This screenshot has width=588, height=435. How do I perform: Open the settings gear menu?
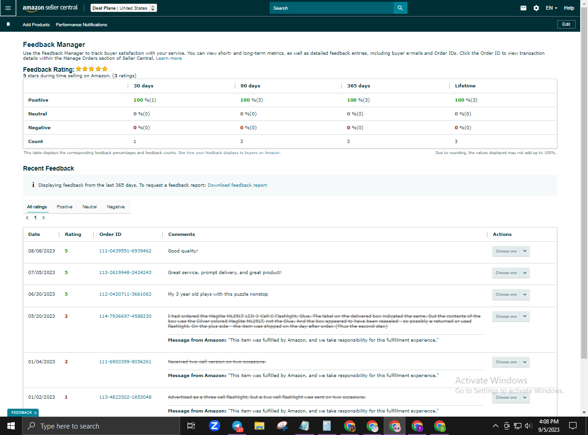536,8
